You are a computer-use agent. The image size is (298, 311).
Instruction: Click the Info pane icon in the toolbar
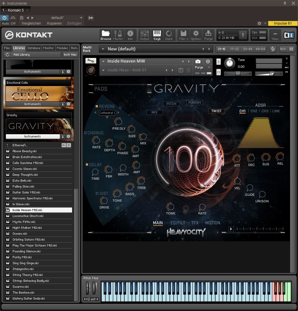coord(130,35)
